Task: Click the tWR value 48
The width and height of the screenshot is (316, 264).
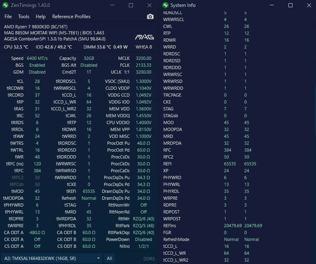Action: (x=37, y=157)
